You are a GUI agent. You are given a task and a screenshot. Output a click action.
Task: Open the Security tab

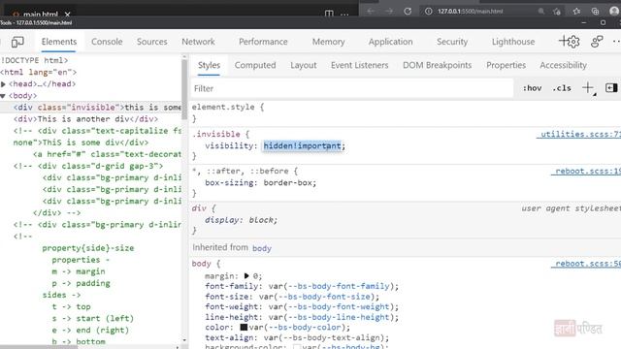click(452, 42)
